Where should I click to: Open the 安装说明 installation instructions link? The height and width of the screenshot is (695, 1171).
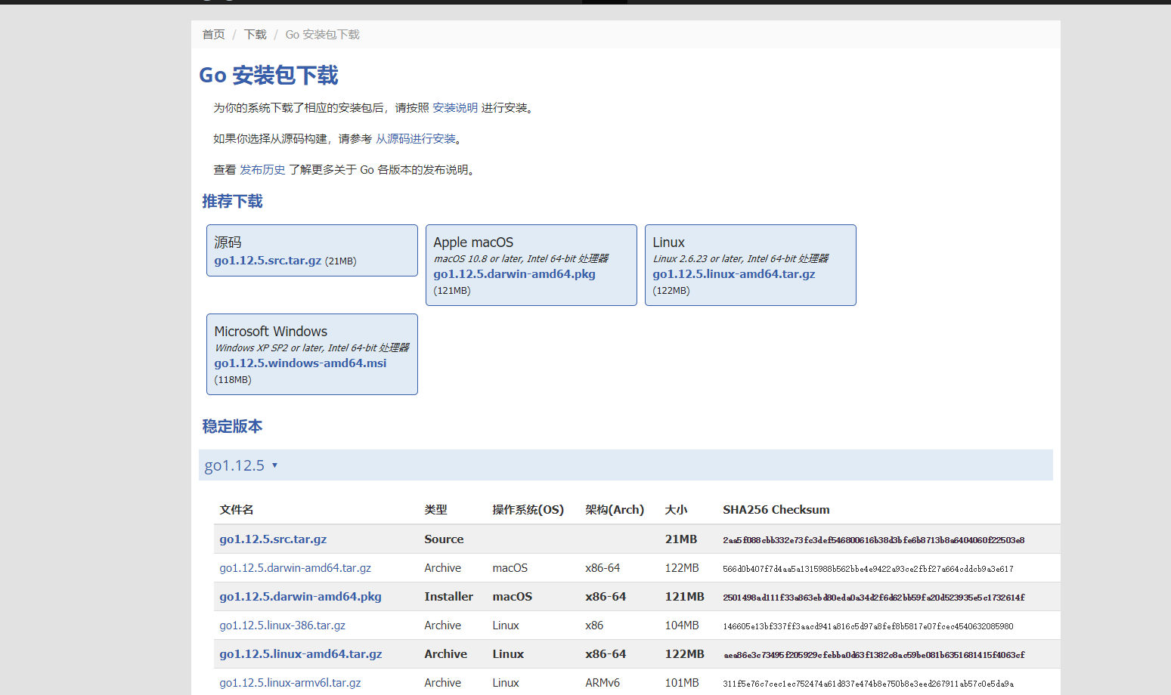pos(455,108)
